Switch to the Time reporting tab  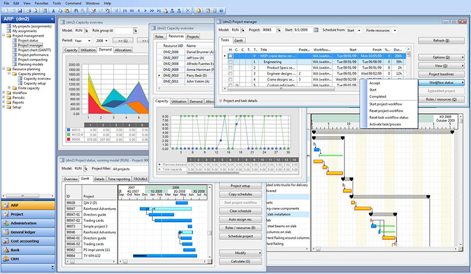tap(120, 178)
